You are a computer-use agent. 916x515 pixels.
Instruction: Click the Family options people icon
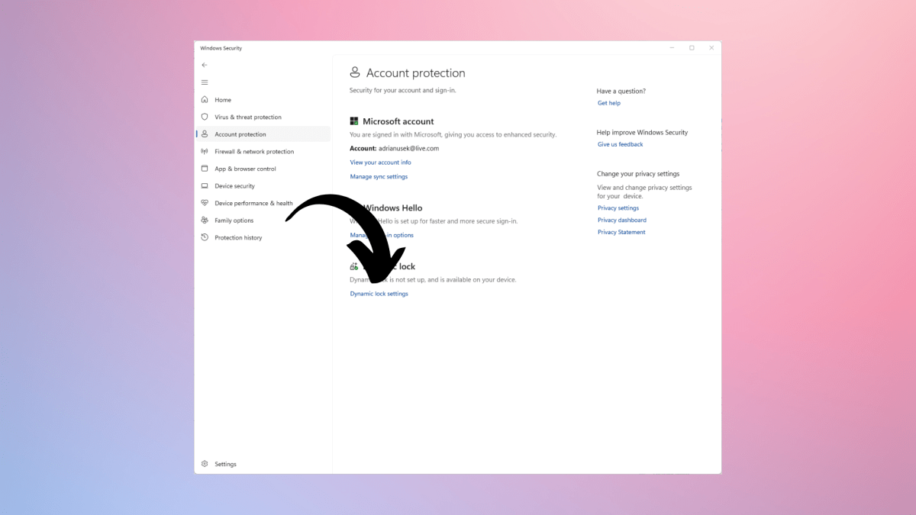coord(205,220)
